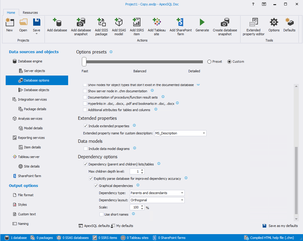This screenshot has width=303, height=241.
Task: Click Add database icon
Action: [57, 22]
